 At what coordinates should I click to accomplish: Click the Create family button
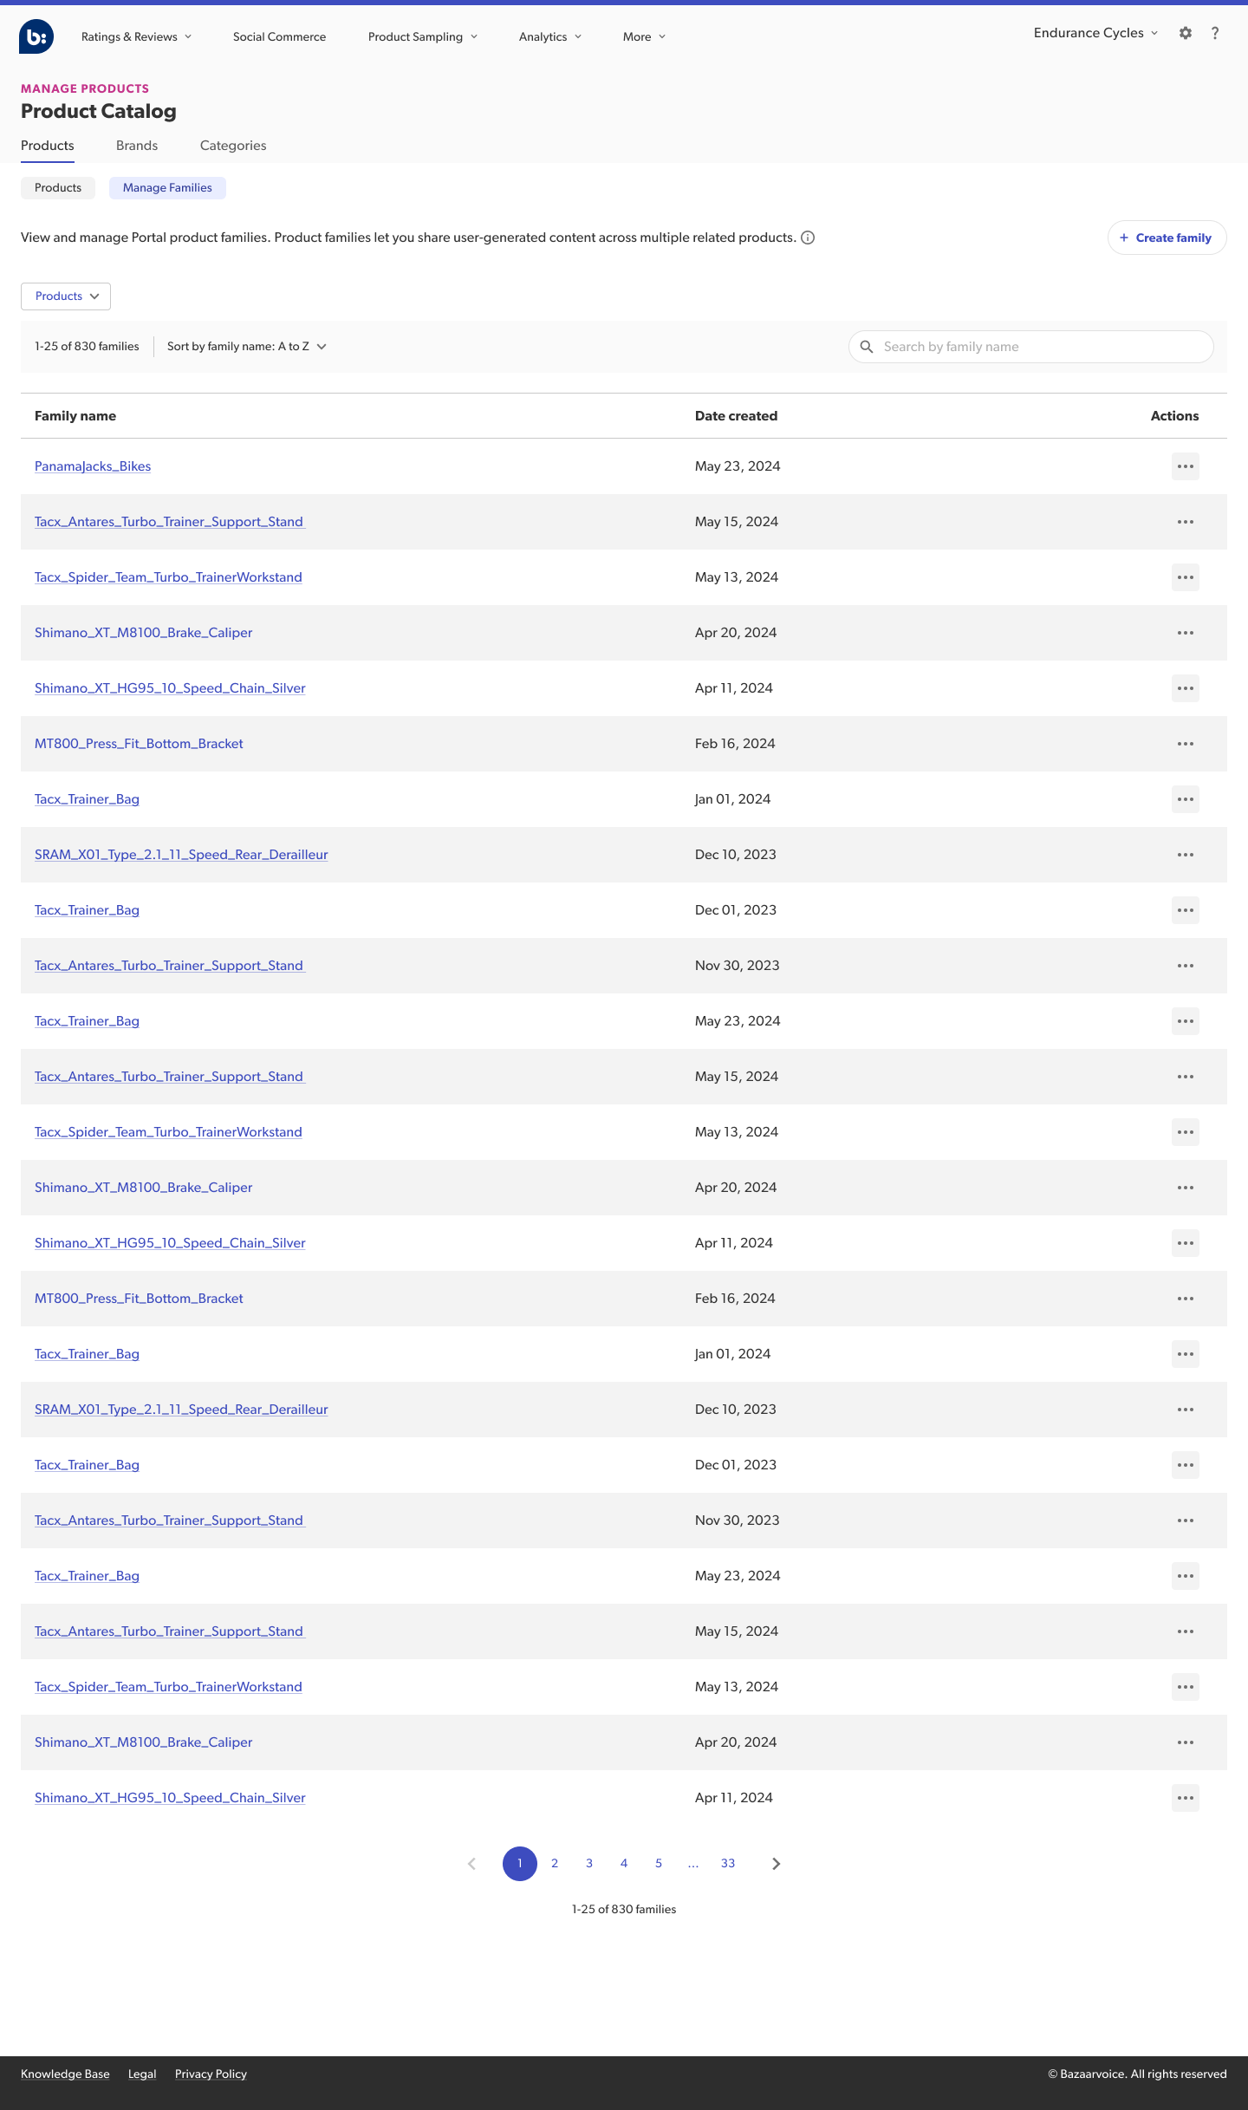pos(1167,238)
